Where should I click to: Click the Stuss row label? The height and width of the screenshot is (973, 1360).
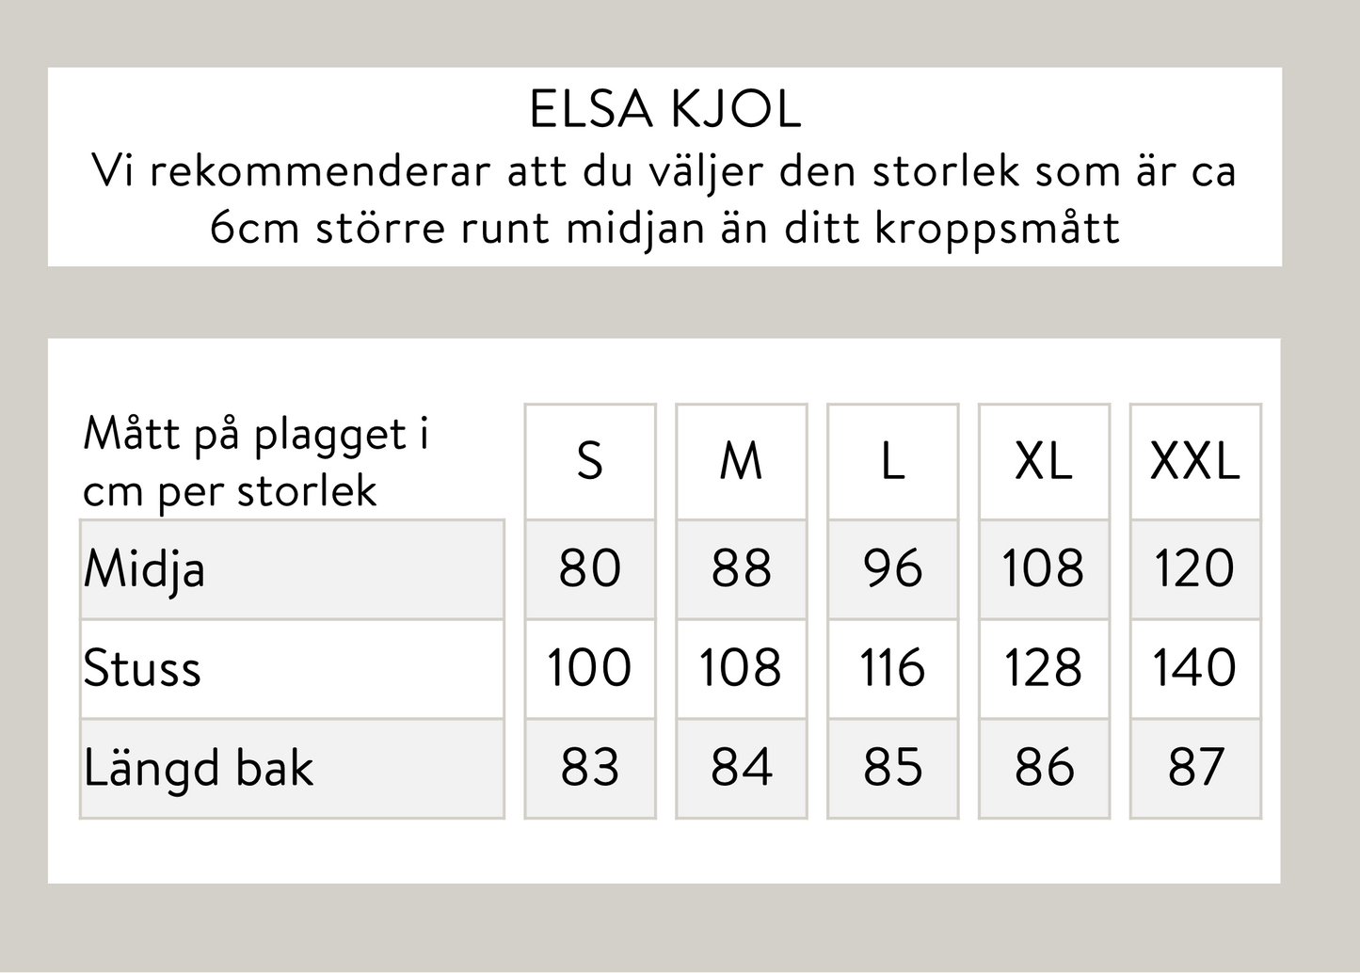pyautogui.click(x=142, y=669)
